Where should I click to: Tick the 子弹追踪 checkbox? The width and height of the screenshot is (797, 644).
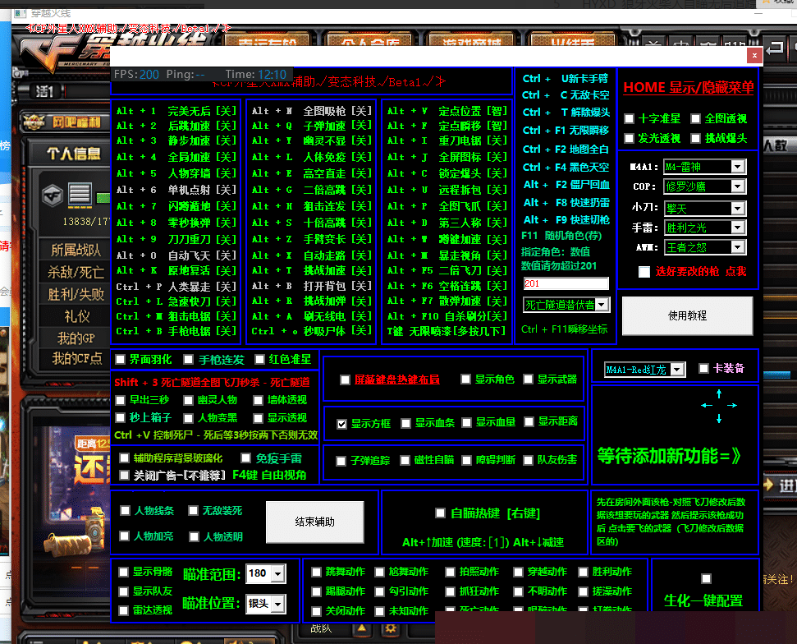(341, 461)
